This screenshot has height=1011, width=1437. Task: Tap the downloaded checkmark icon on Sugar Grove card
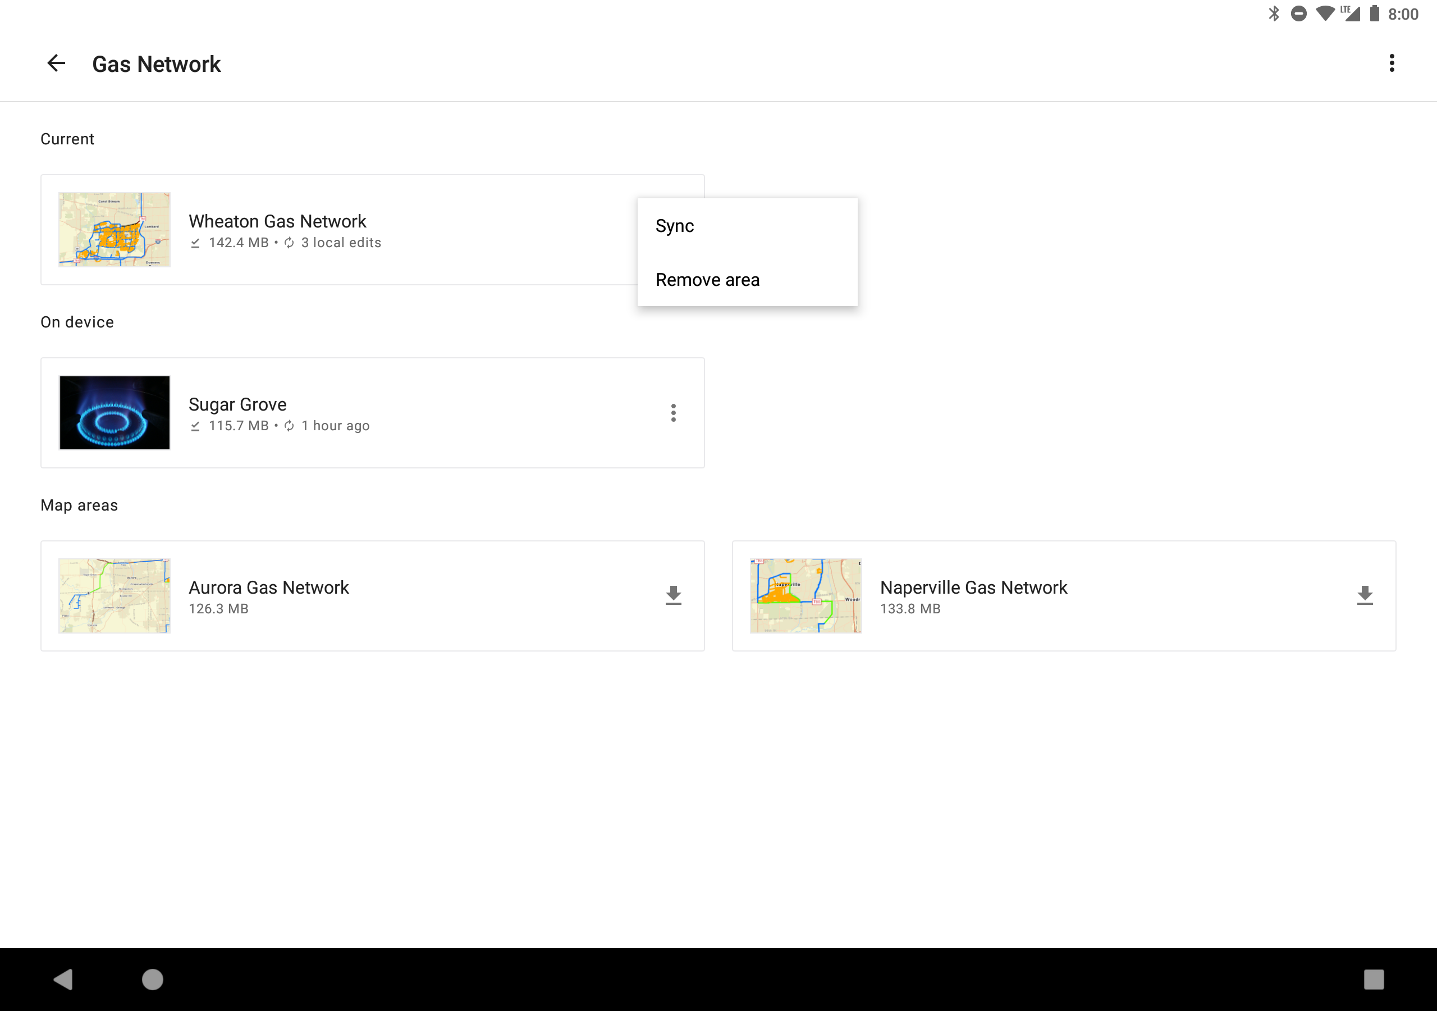pyautogui.click(x=195, y=426)
